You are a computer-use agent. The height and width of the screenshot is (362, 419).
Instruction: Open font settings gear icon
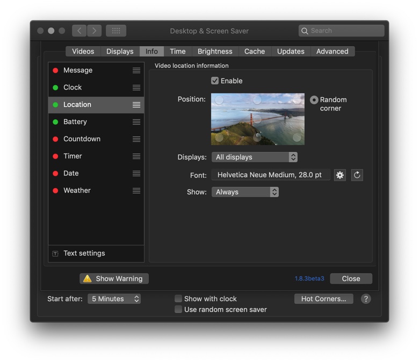pos(340,175)
